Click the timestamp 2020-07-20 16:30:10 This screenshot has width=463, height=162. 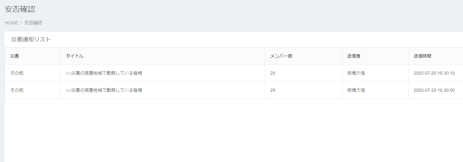pos(434,73)
